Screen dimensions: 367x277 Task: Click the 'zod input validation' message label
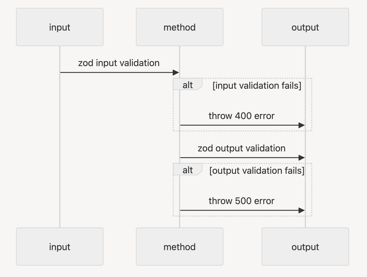(x=119, y=63)
